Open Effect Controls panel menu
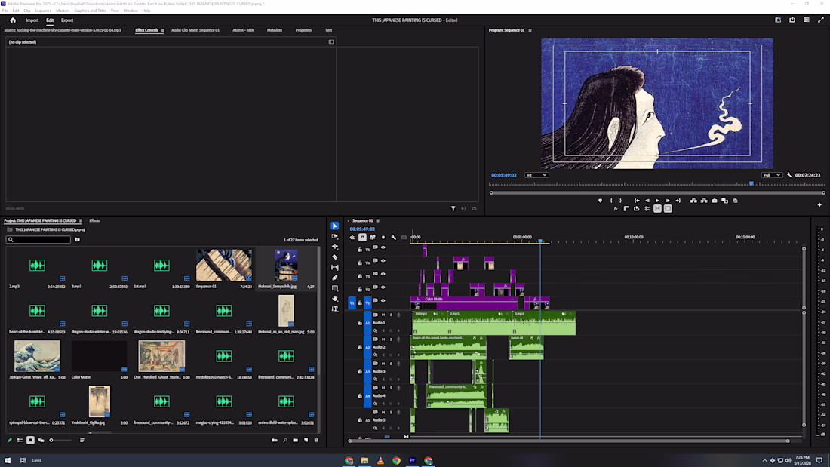830x467 pixels. (162, 30)
